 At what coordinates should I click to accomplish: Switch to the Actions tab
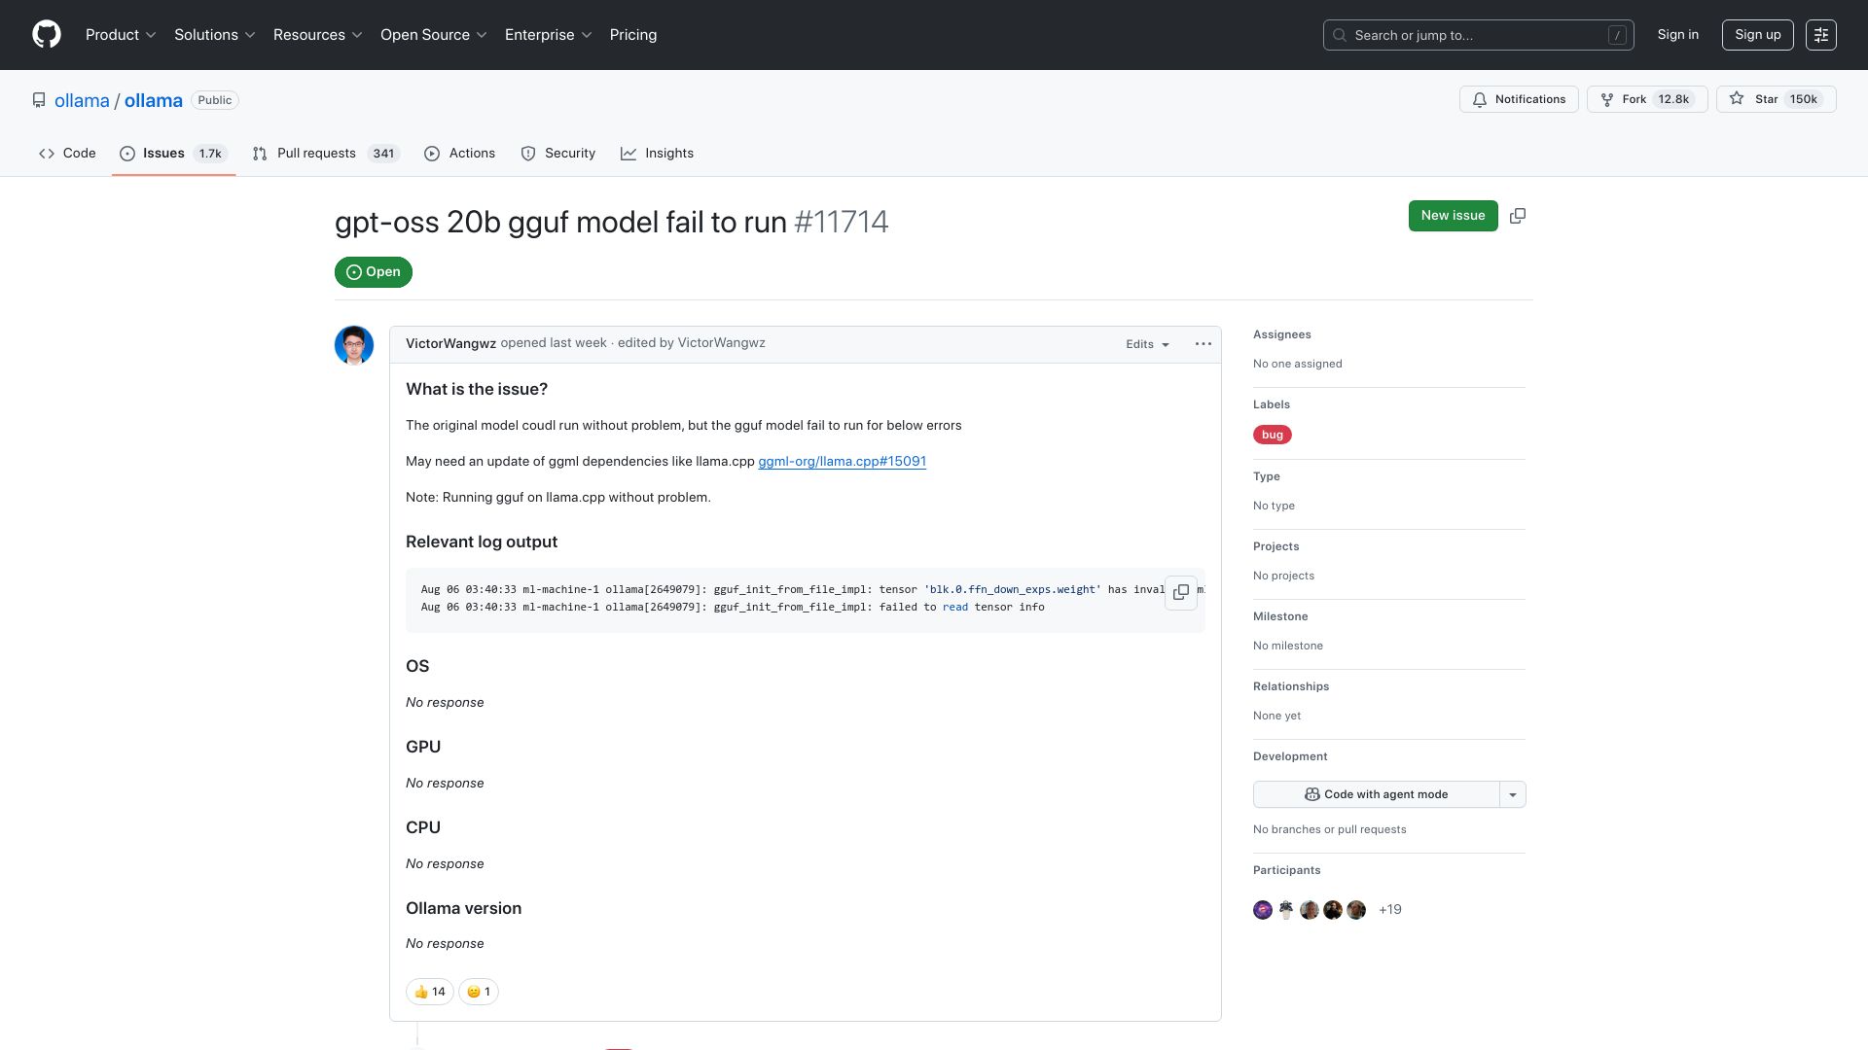[460, 154]
